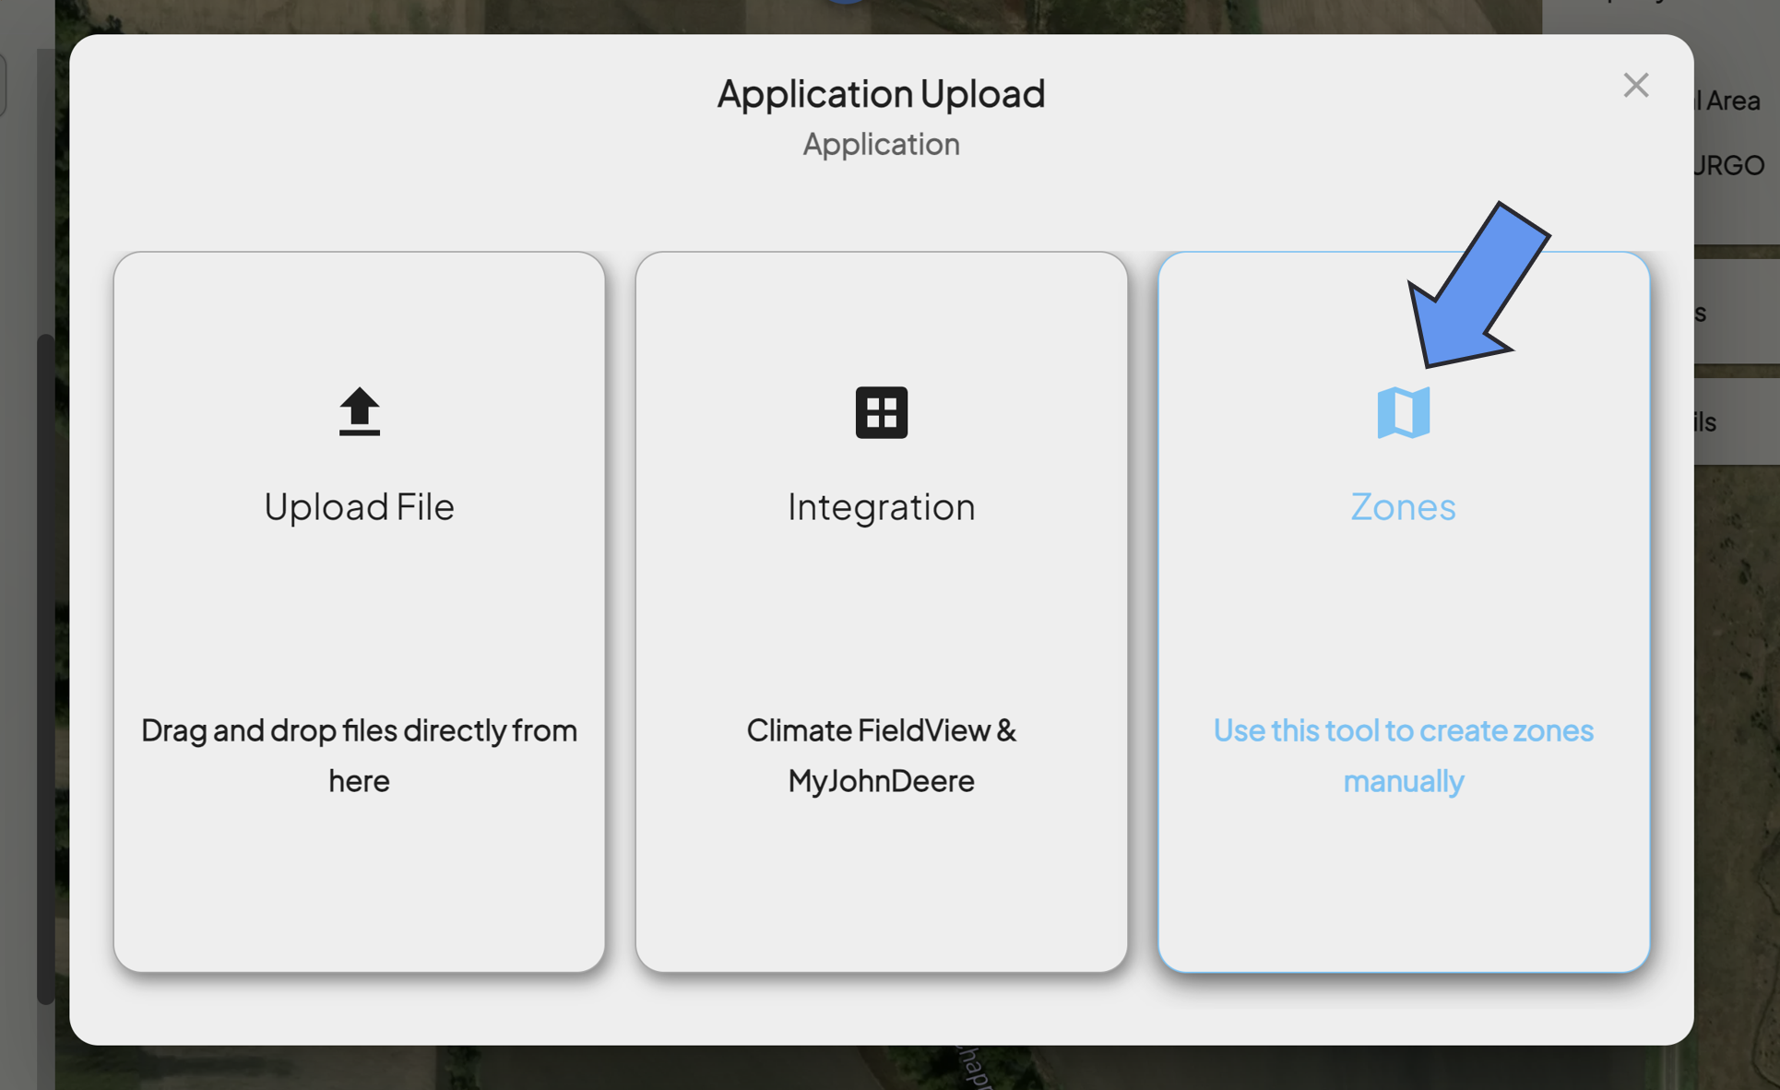Click the partially hidden panel ending in 's'
Screen dimensions: 1780x1090
pyautogui.click(x=1737, y=312)
